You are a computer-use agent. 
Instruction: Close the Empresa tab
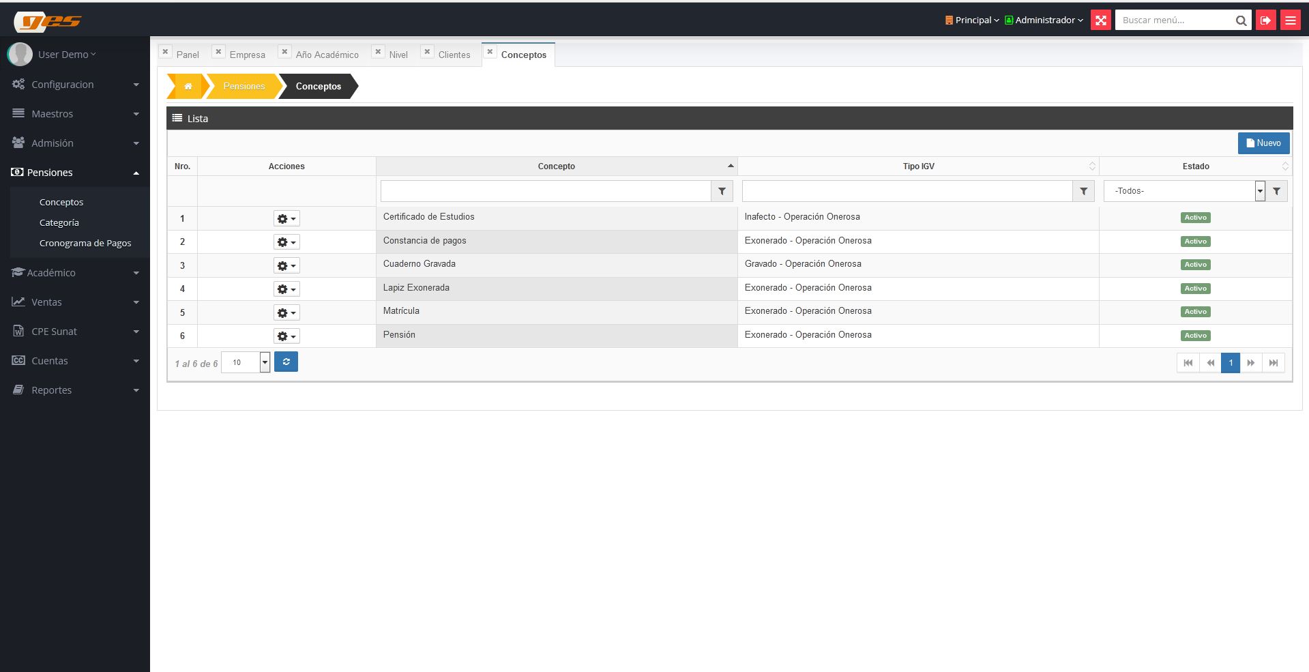pyautogui.click(x=218, y=51)
